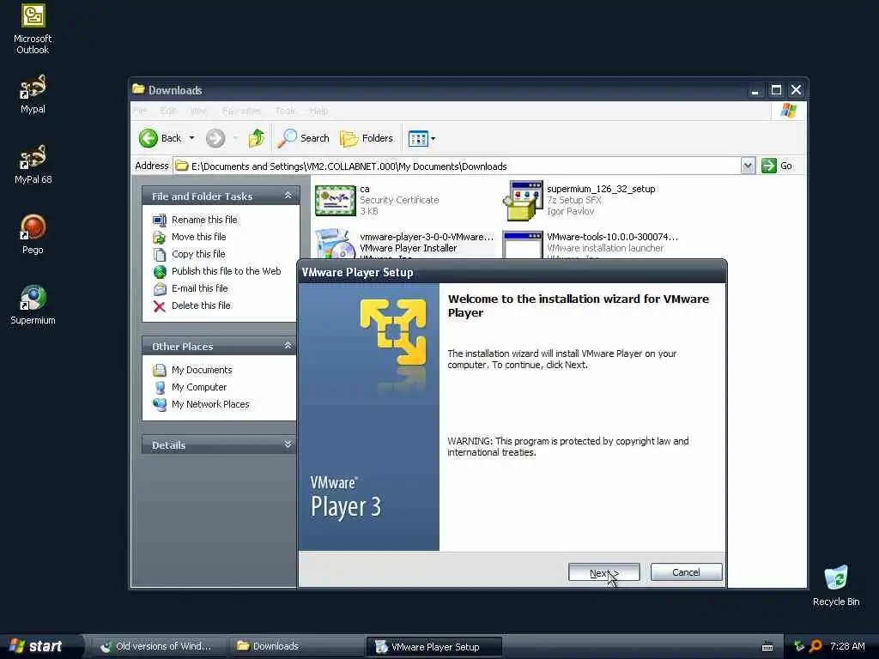
Task: Click Move this file
Action: (x=198, y=237)
